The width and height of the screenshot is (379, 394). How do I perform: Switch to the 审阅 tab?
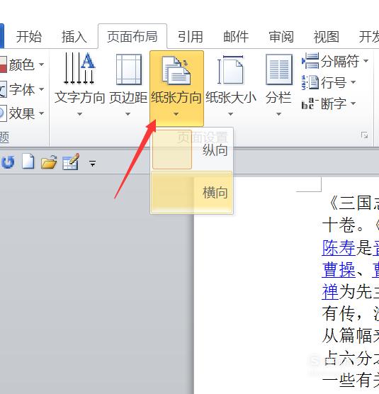[x=281, y=37]
